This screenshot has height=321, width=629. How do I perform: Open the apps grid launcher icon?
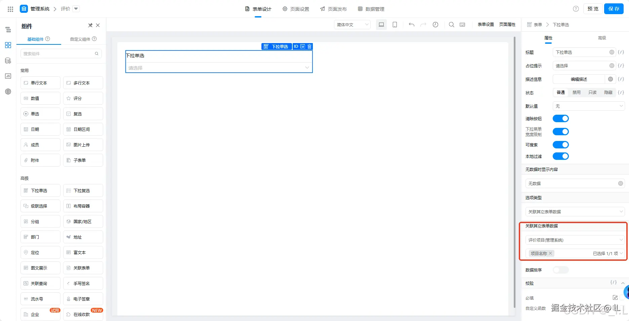pos(10,9)
